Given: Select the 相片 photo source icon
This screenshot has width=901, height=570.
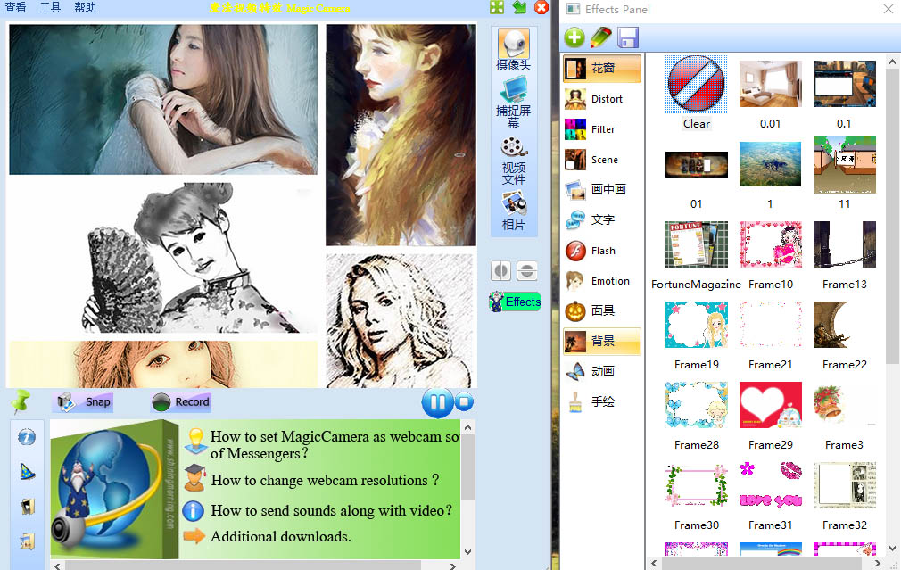Looking at the screenshot, I should pos(514,211).
